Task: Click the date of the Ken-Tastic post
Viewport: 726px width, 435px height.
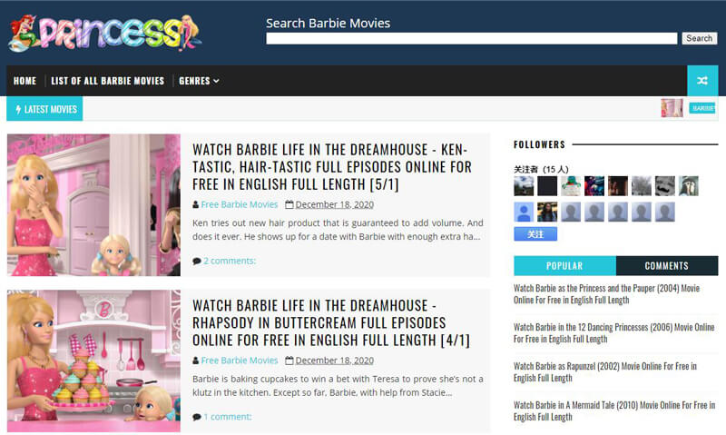Action: click(x=334, y=204)
